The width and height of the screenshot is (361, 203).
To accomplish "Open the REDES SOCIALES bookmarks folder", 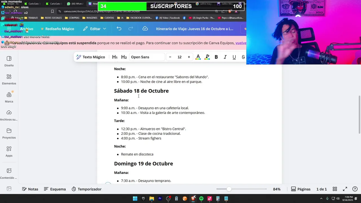I will pyautogui.click(x=51, y=18).
